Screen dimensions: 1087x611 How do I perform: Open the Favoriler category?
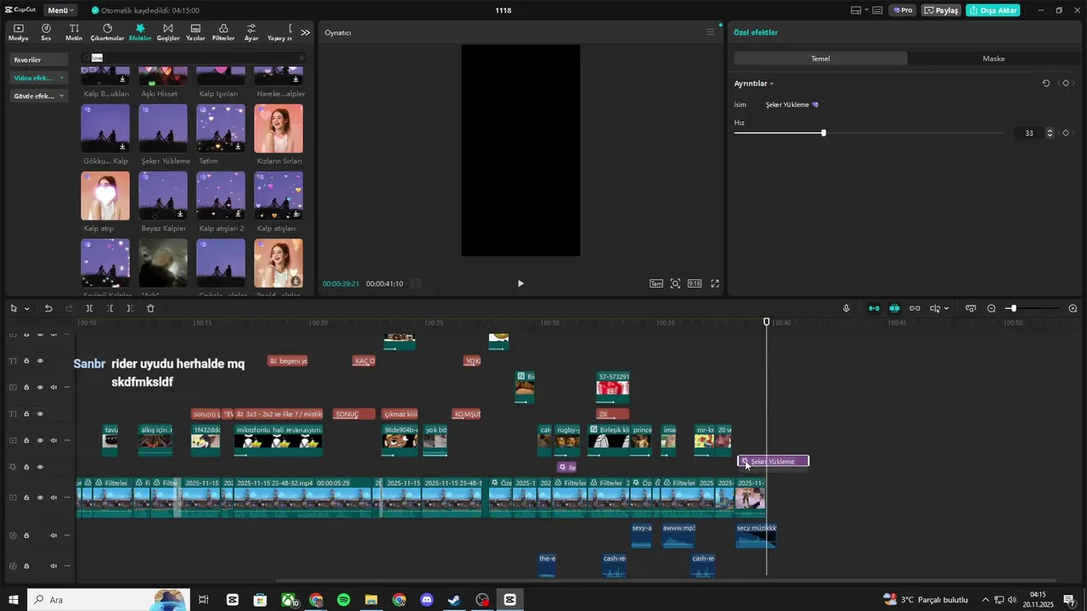pos(38,59)
